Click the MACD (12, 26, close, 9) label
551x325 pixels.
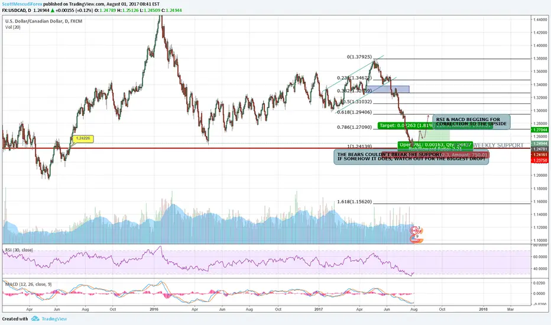click(x=28, y=284)
